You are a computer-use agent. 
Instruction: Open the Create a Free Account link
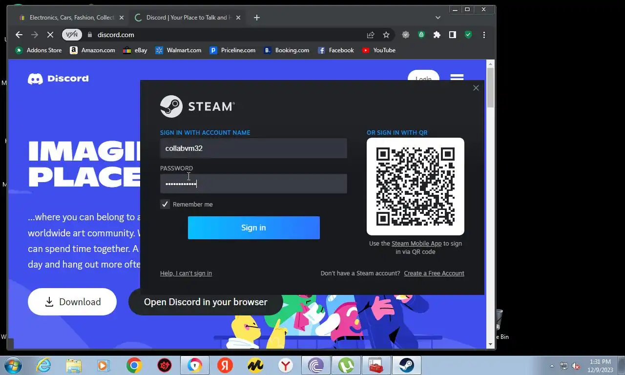point(434,273)
